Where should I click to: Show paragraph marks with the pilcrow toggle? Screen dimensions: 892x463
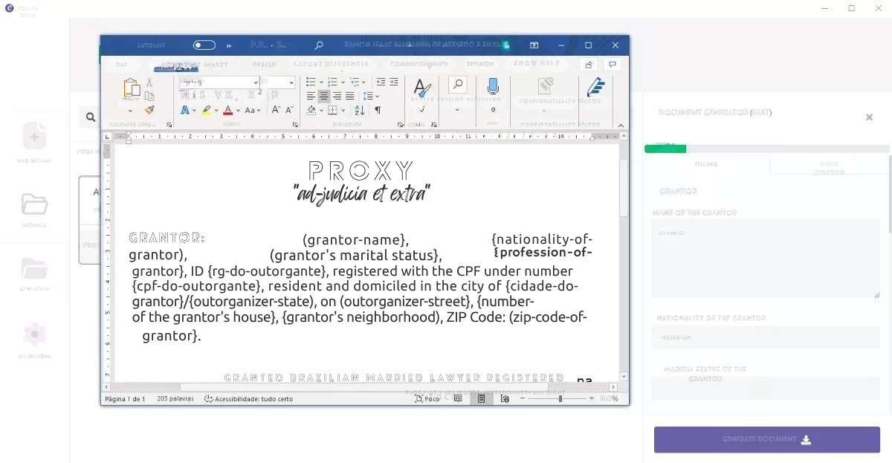pyautogui.click(x=378, y=109)
